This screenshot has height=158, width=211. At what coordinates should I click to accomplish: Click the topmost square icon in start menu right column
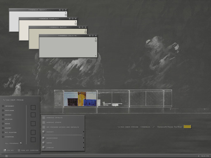[33, 107]
